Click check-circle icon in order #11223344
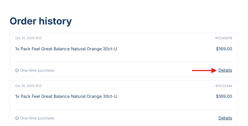248x126 pixels. [x=17, y=118]
